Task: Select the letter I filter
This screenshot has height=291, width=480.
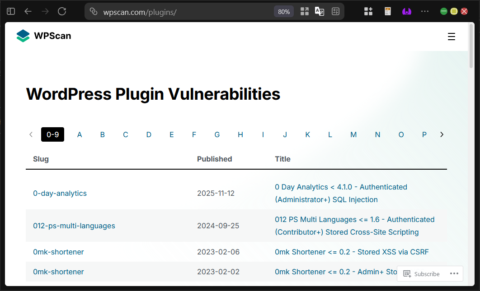Action: point(263,134)
